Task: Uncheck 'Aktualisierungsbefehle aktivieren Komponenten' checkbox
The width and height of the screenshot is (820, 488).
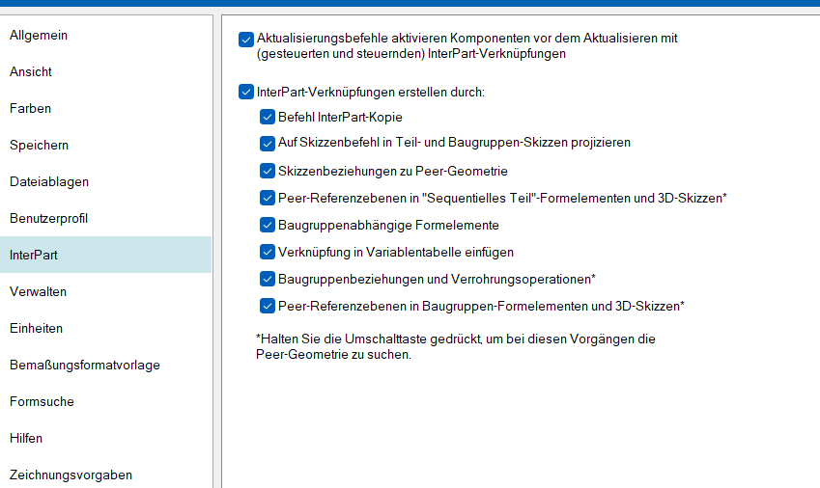Action: click(x=245, y=40)
